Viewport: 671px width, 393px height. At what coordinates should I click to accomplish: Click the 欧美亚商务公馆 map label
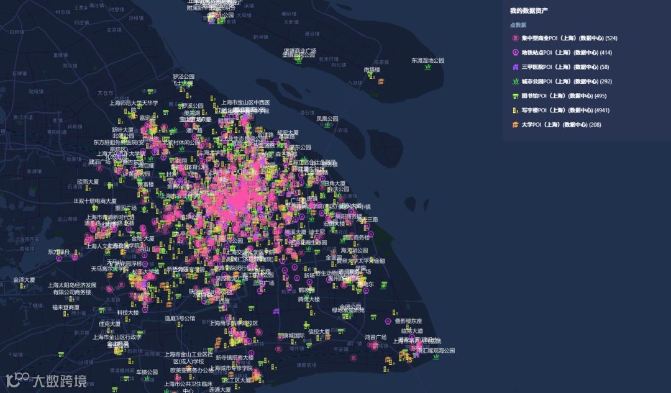192,370
